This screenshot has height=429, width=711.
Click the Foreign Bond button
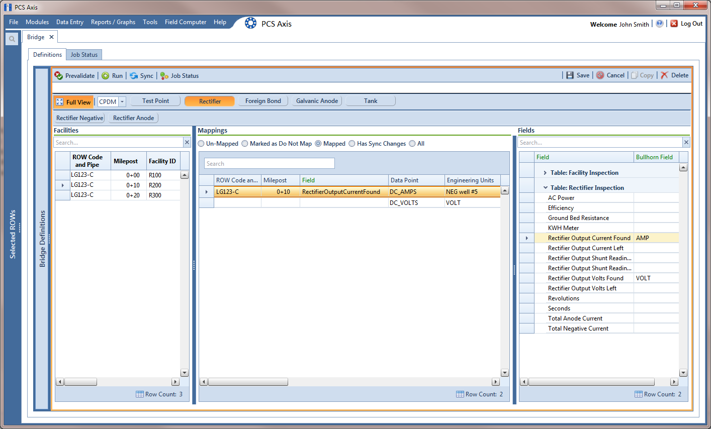(263, 101)
